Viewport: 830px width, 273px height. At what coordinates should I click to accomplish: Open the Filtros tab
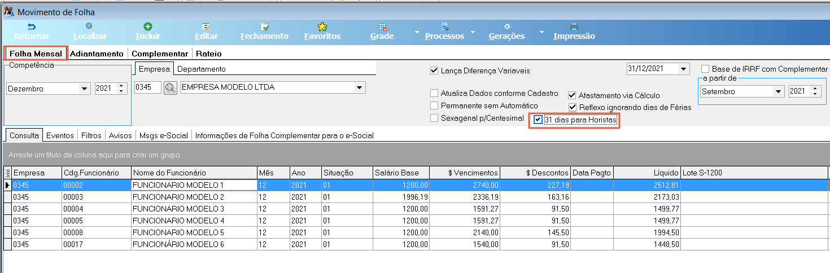coord(91,135)
